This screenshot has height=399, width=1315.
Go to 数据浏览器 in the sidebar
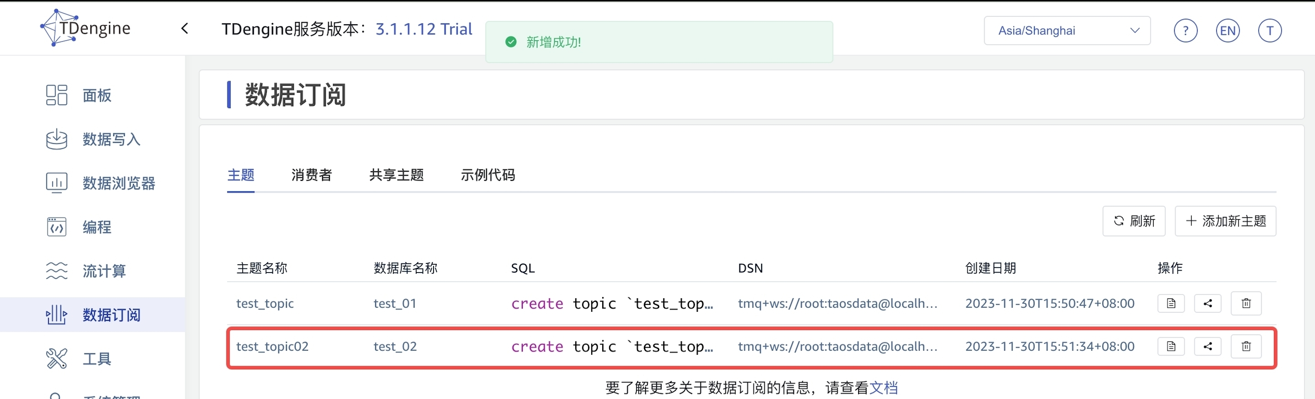(x=118, y=183)
